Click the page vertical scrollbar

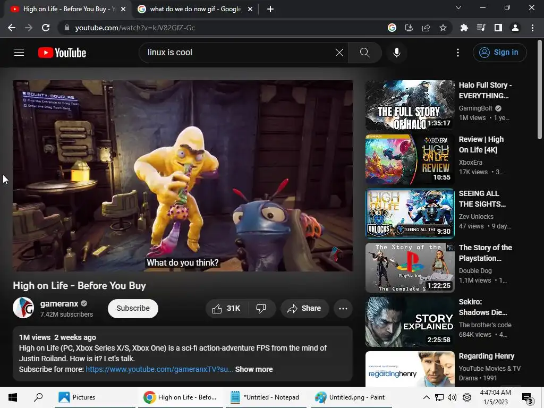tap(540, 90)
